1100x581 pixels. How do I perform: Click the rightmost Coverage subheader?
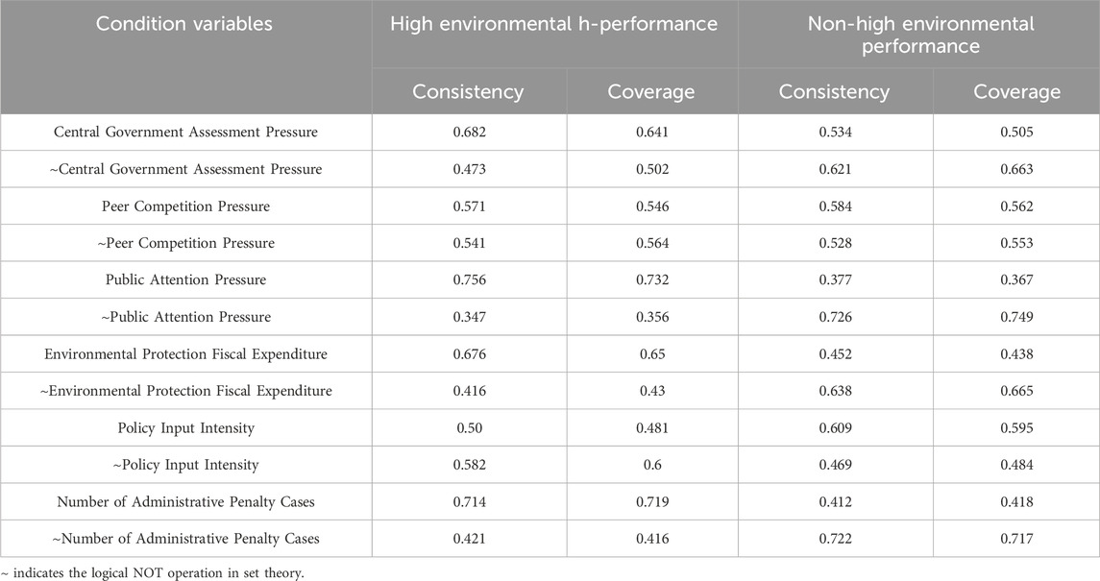pos(1016,92)
